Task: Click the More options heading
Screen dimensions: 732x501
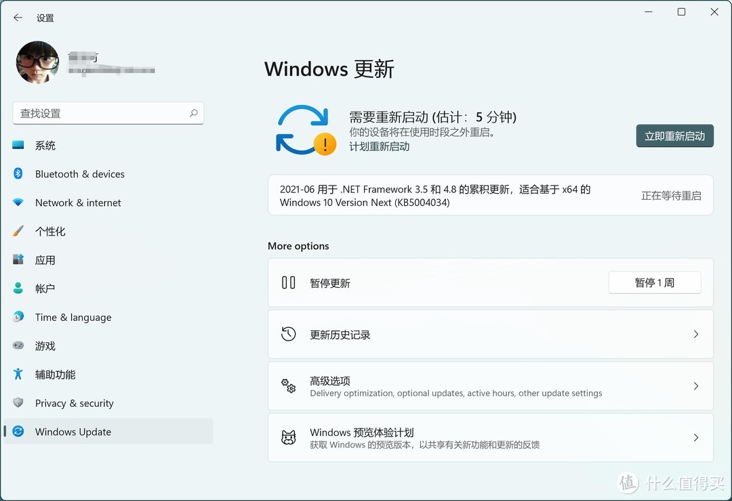Action: tap(298, 246)
